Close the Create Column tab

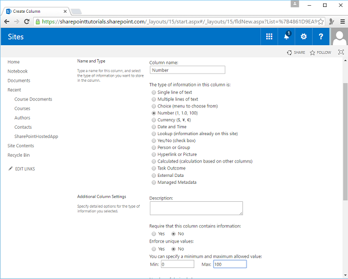point(65,12)
